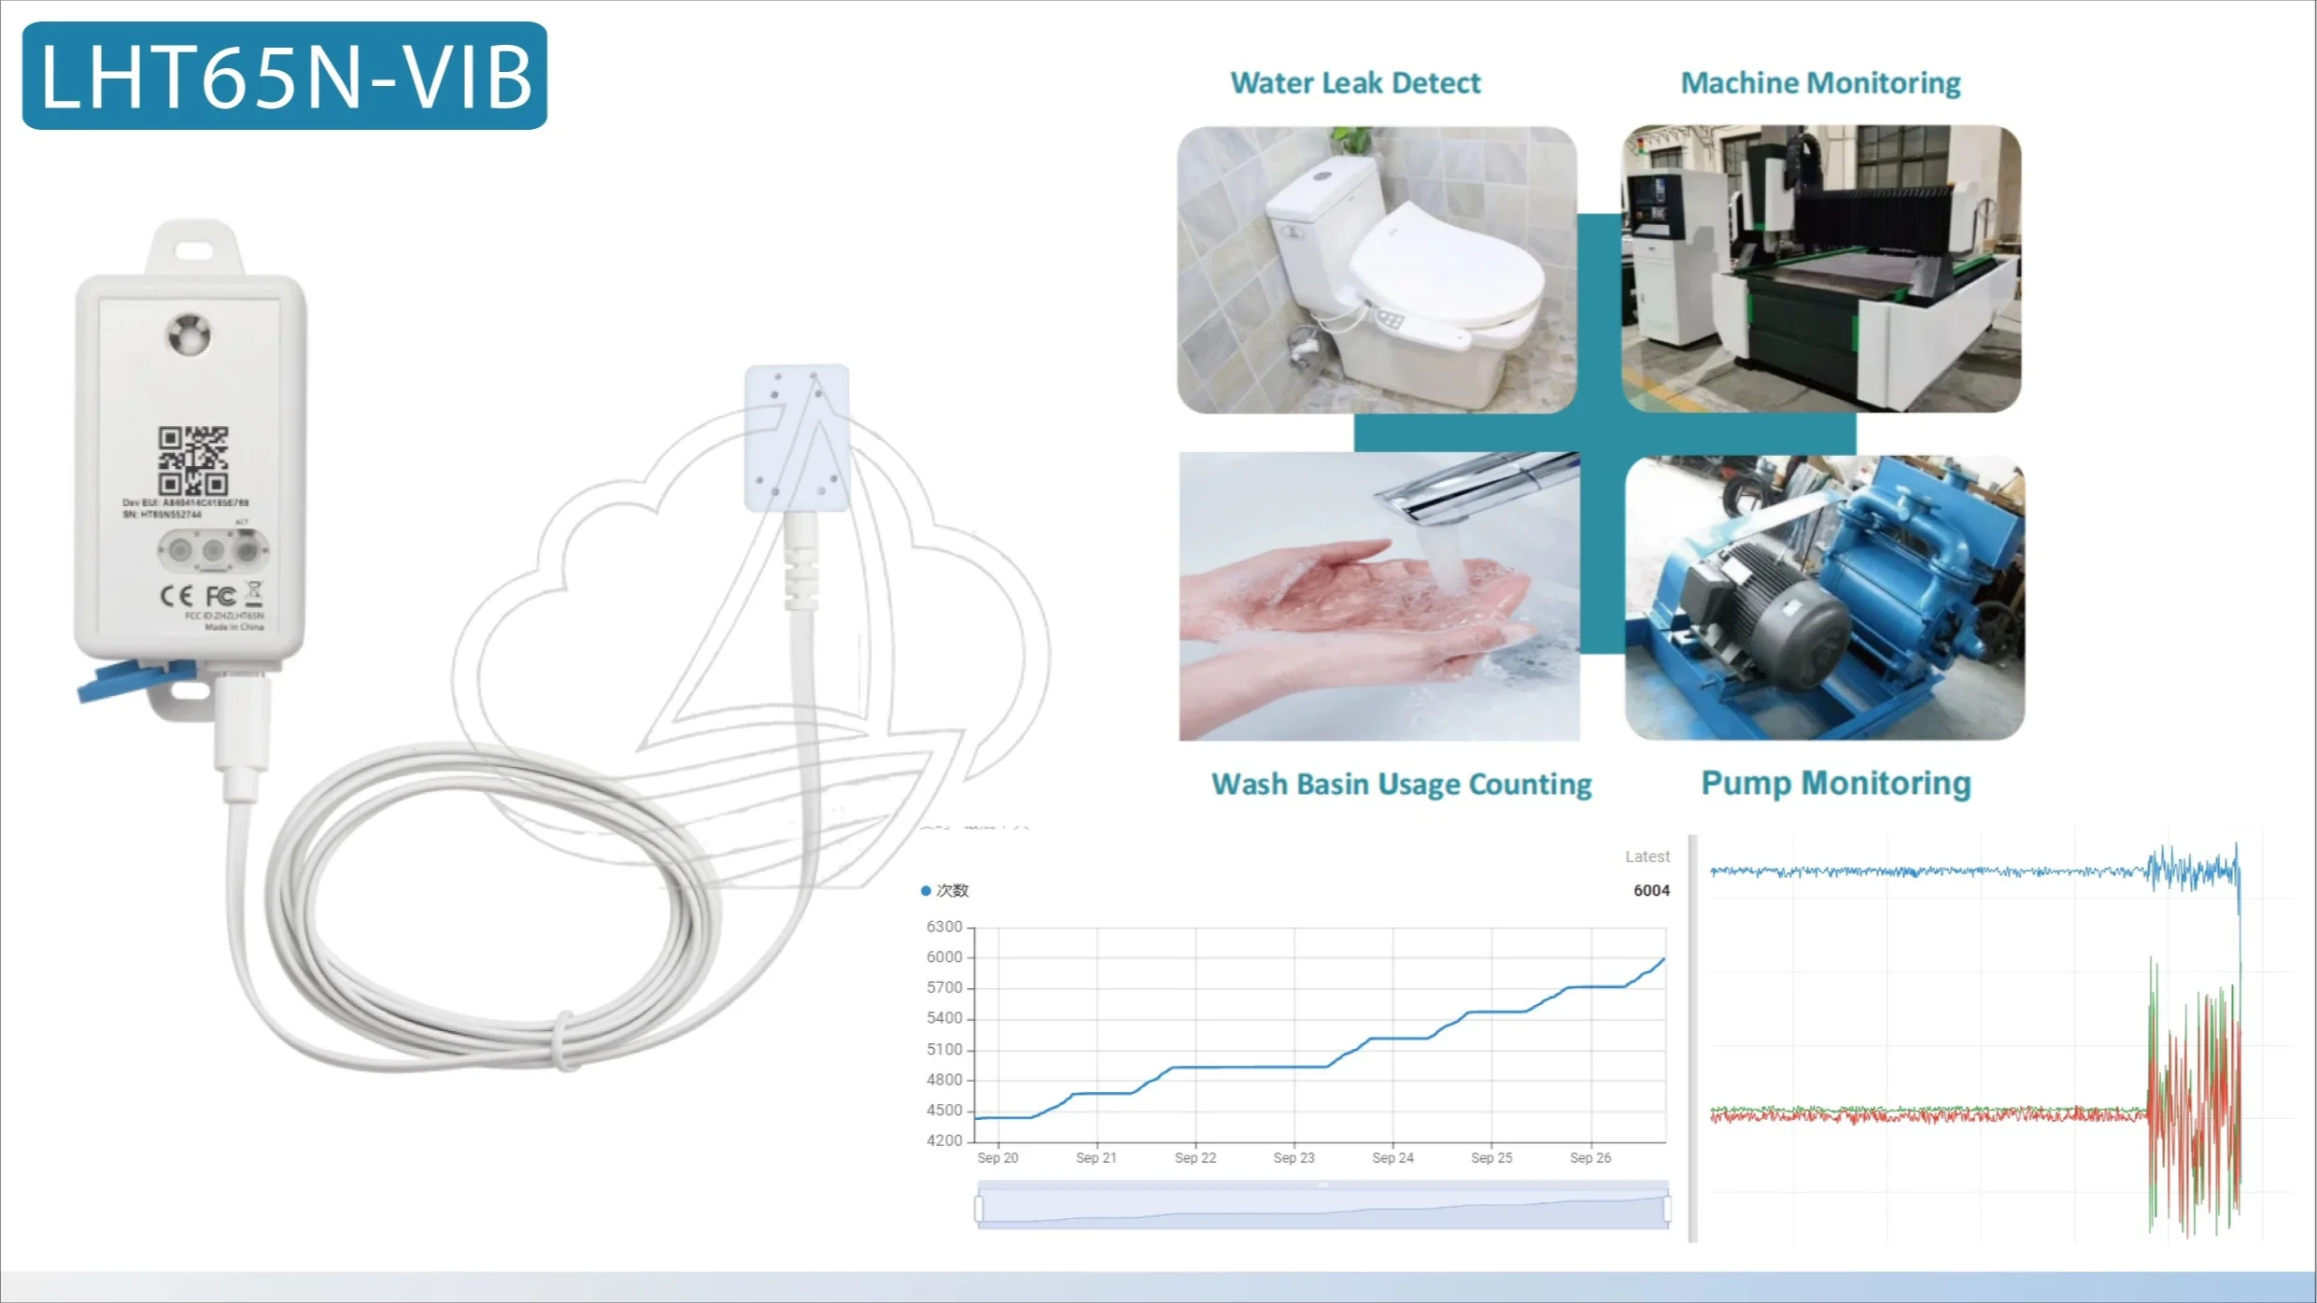Click the blue dot 次数 legend entry

[x=945, y=891]
